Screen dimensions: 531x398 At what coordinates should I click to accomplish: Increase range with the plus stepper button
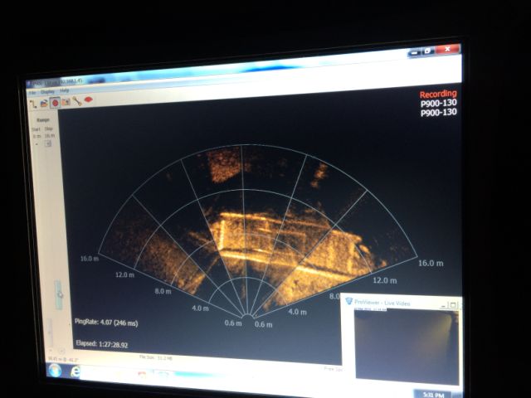click(48, 143)
